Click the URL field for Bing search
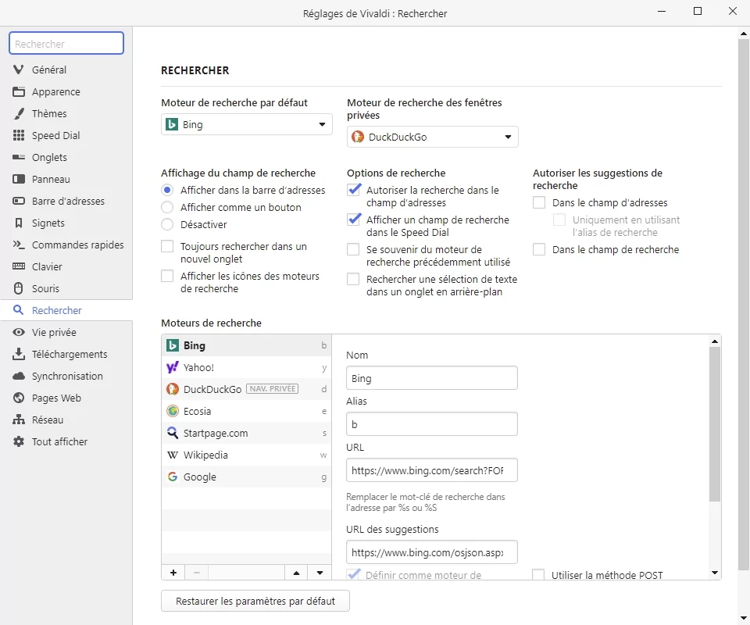This screenshot has width=750, height=625. coord(432,470)
